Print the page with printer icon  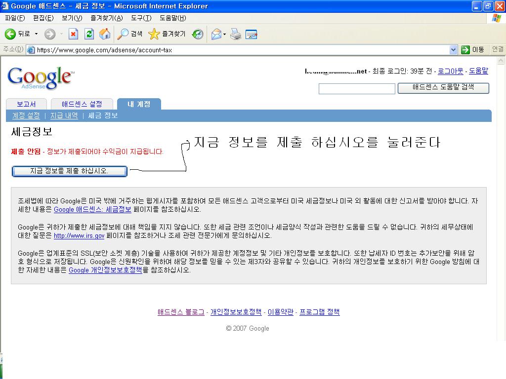pyautogui.click(x=236, y=34)
